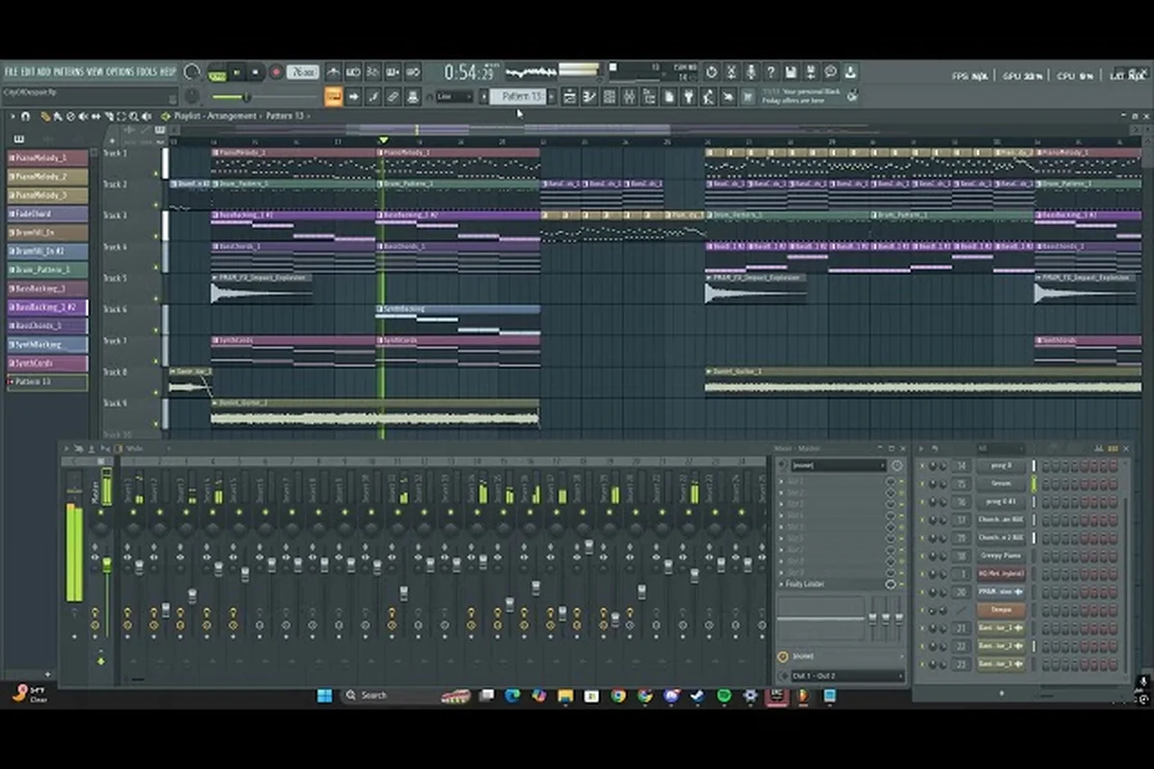Start playback with the transport play button
The height and width of the screenshot is (769, 1154).
coord(238,72)
